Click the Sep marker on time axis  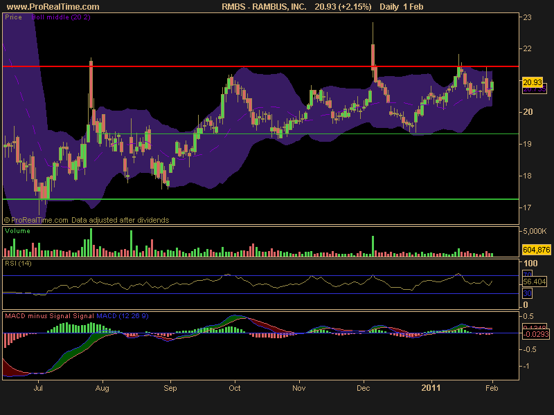click(x=170, y=388)
